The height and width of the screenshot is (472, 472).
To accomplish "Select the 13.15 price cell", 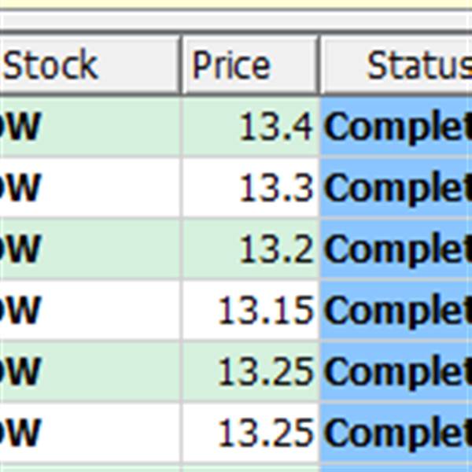I will [x=252, y=311].
